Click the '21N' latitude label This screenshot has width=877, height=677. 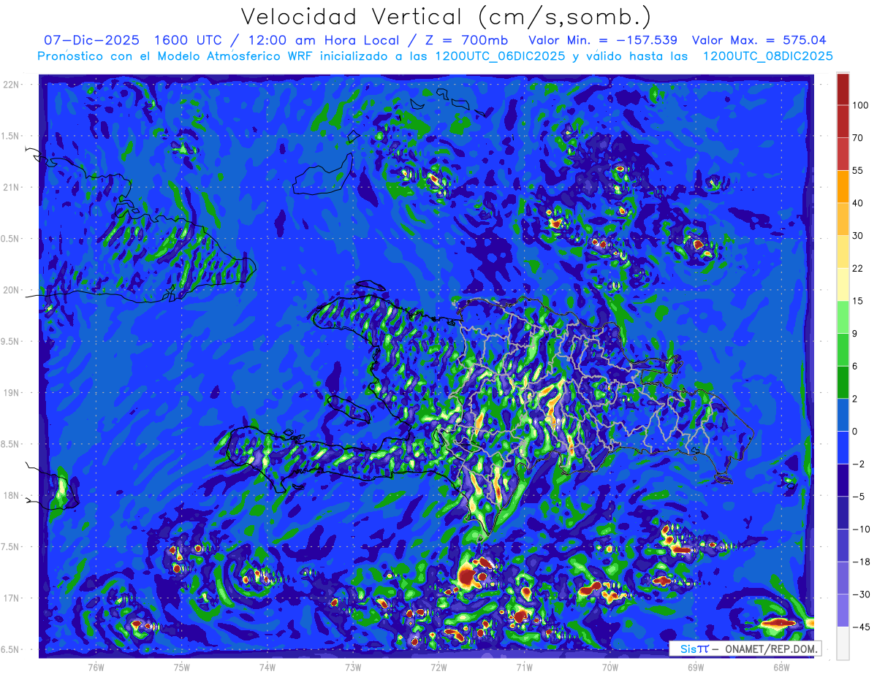[x=11, y=188]
